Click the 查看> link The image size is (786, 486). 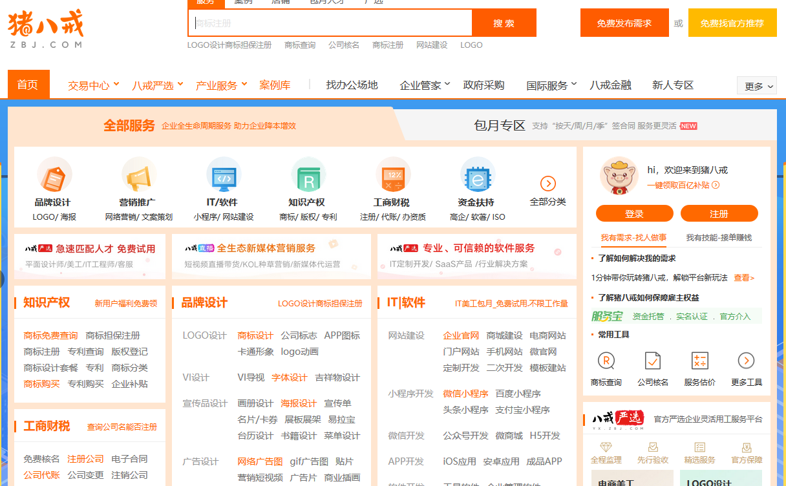(x=744, y=278)
